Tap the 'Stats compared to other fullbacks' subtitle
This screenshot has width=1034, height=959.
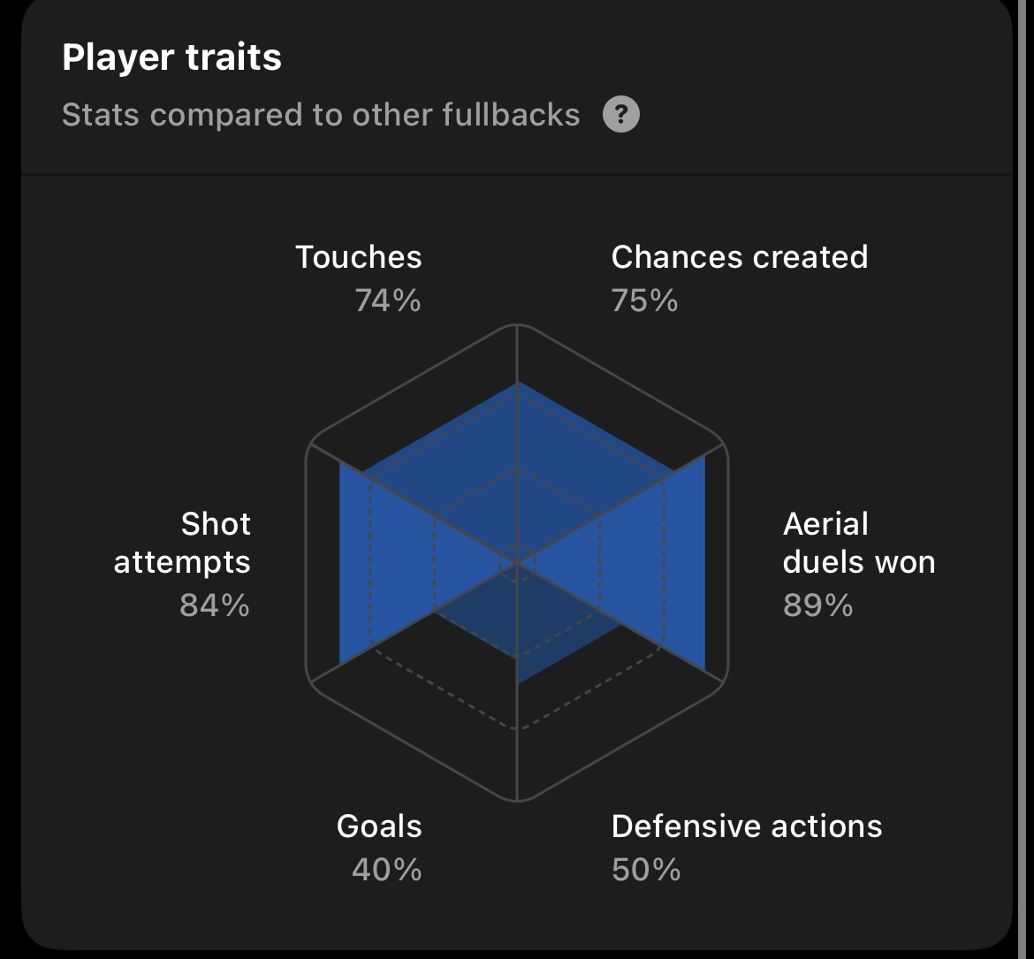point(321,115)
